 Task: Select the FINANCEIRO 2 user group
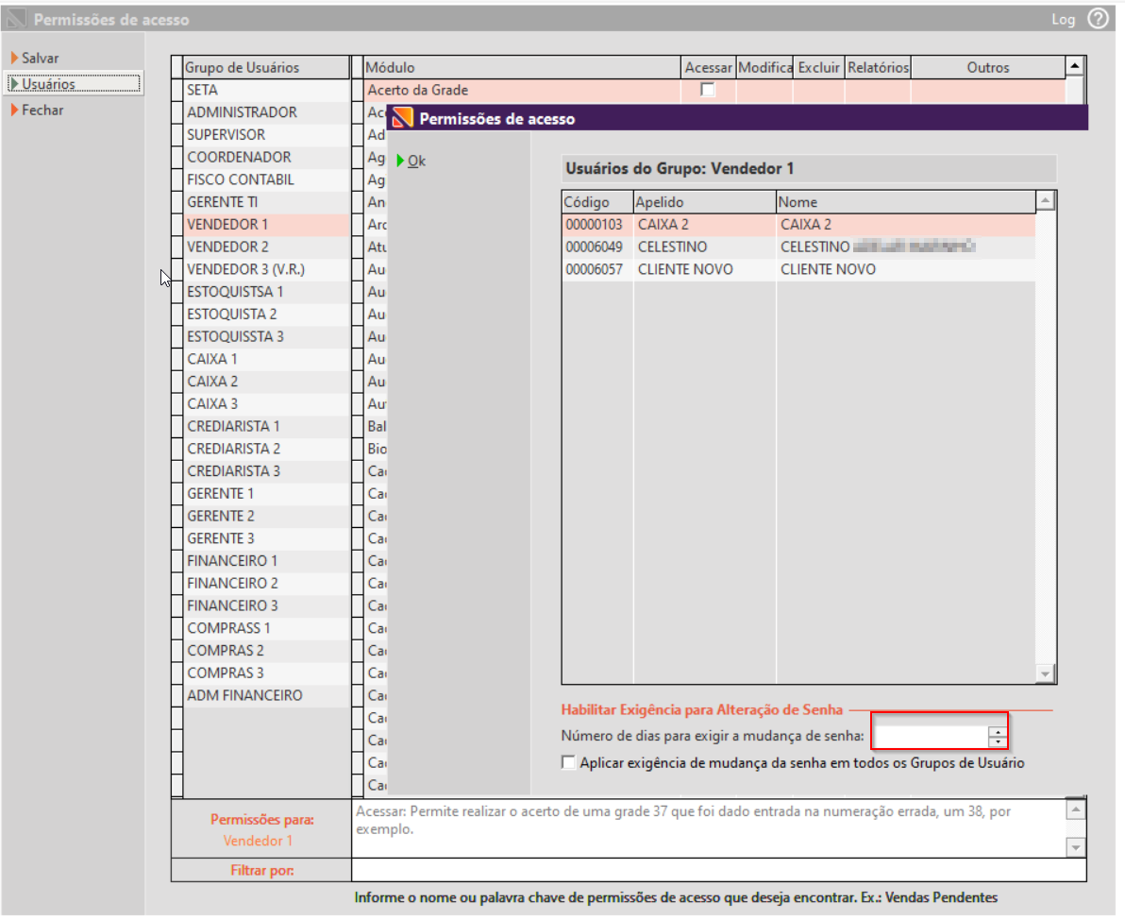pyautogui.click(x=266, y=583)
